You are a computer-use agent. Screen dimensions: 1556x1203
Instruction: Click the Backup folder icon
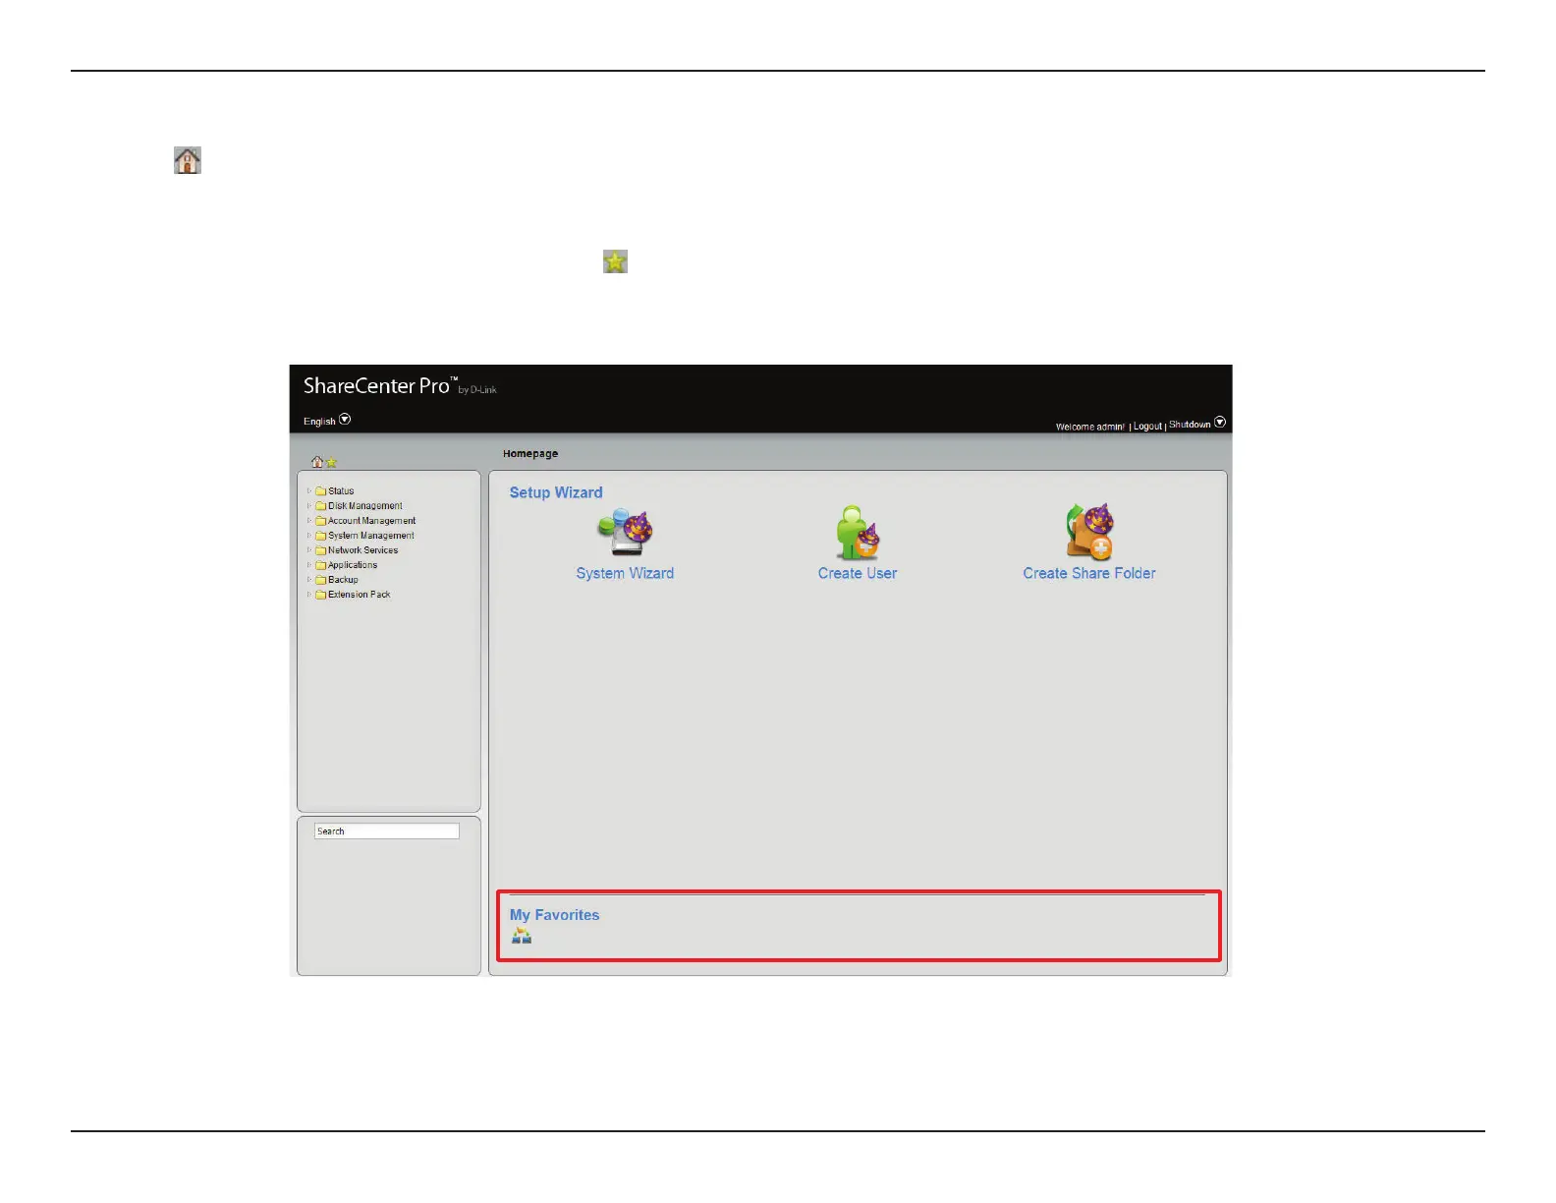pos(320,580)
